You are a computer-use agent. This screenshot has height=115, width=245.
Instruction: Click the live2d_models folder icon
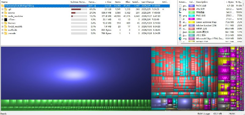pyautogui.click(x=6, y=26)
